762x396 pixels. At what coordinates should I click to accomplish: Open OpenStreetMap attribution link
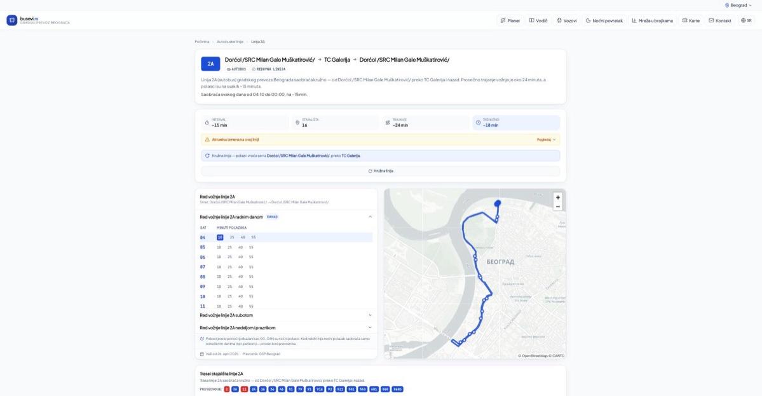click(534, 356)
